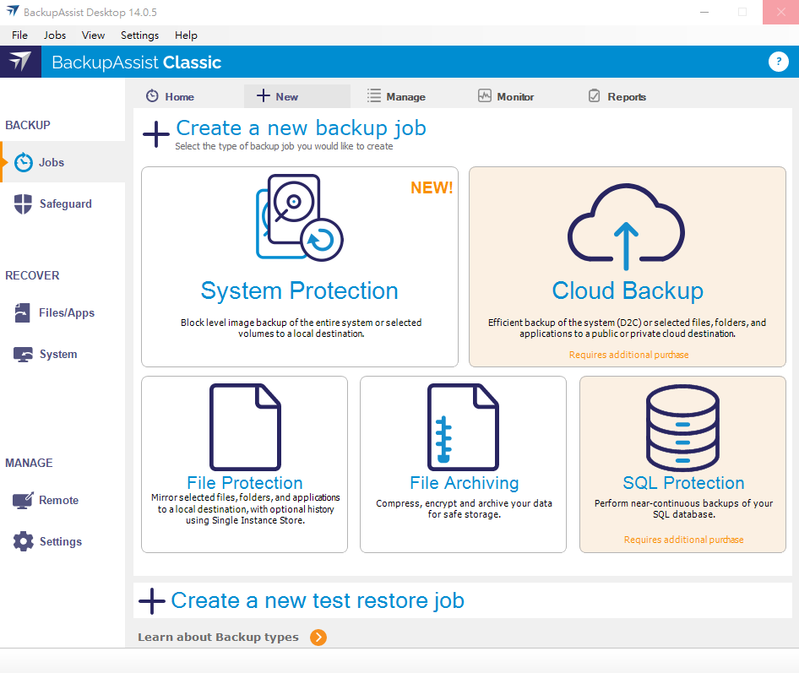799x673 pixels.
Task: Open Settings in the Manage sidebar
Action: point(63,541)
